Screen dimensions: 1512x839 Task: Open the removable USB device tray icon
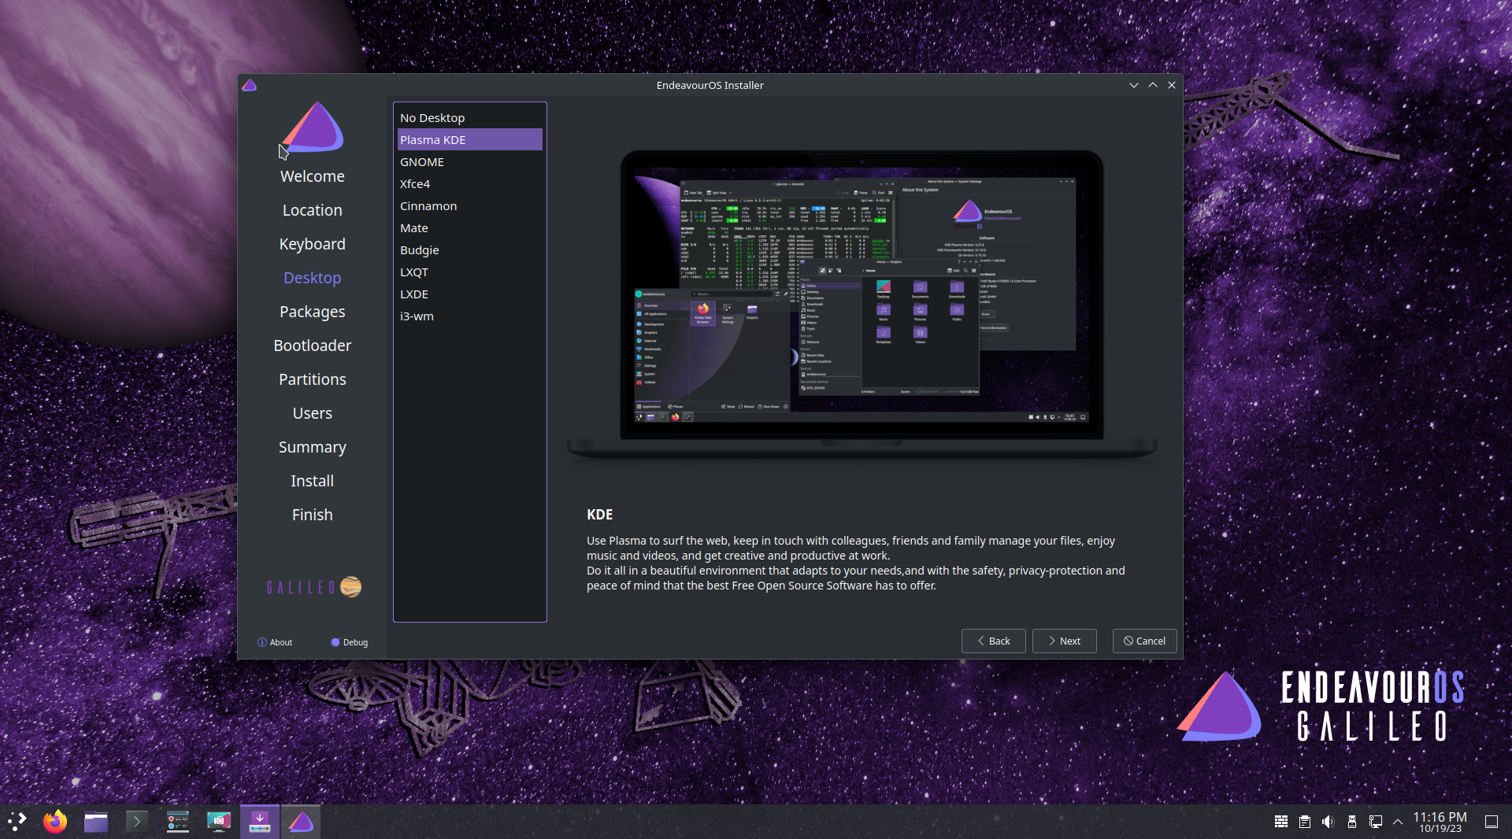(1352, 822)
